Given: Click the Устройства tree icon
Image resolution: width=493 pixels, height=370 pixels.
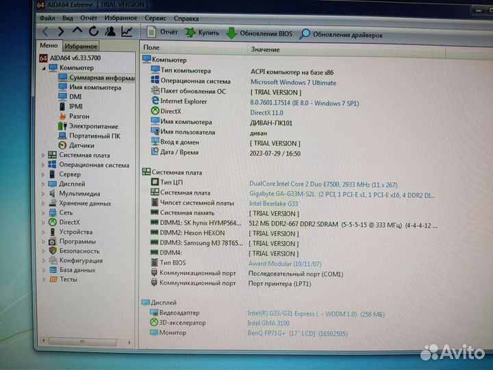Looking at the screenshot, I should pyautogui.click(x=53, y=232).
